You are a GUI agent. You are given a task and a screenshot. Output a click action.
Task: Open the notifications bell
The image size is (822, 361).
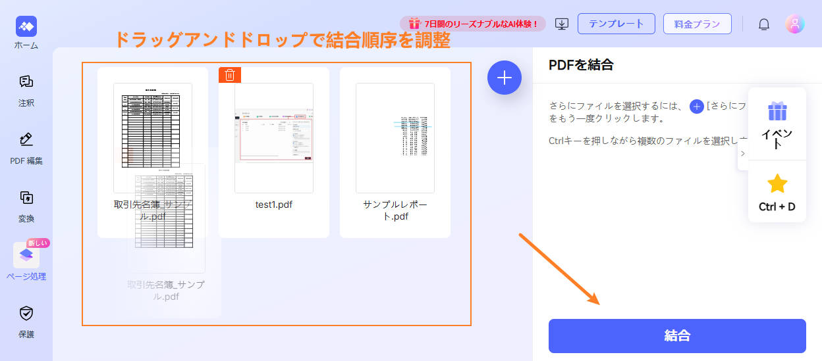pyautogui.click(x=764, y=24)
